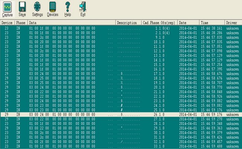Click the Cad.Phase.Ofs(rep) column header

pos(159,23)
